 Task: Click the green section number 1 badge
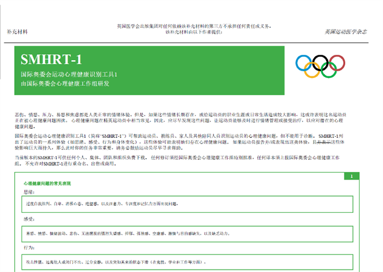click(351, 176)
